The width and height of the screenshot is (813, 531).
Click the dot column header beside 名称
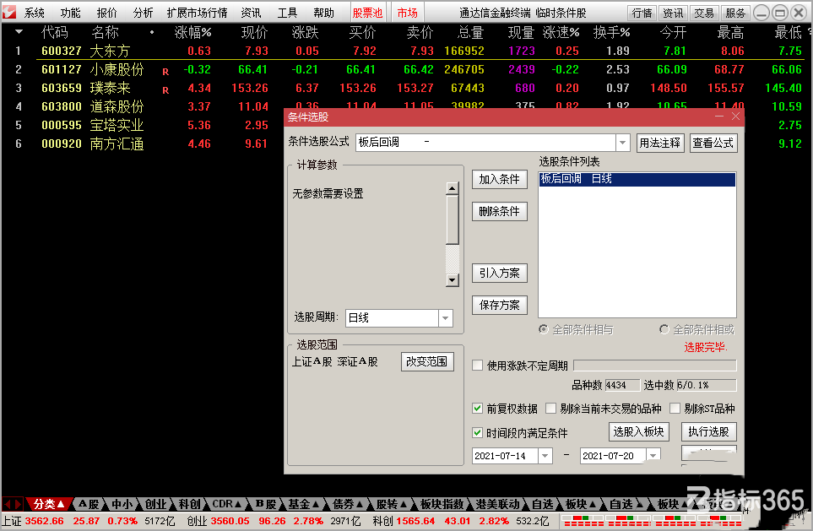pyautogui.click(x=151, y=33)
